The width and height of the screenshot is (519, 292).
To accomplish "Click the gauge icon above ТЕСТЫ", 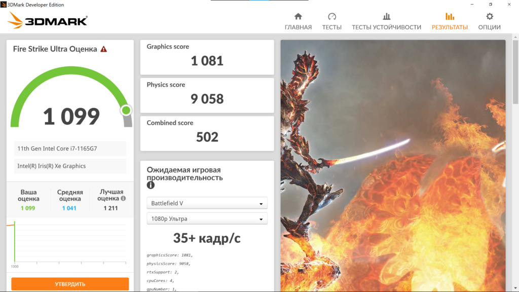I will 332,16.
